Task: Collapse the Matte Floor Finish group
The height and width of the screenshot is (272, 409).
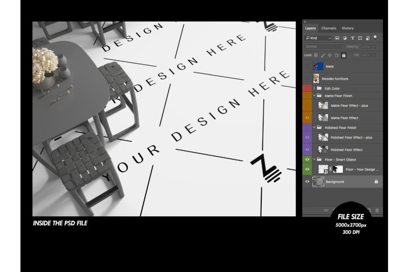Action: coord(314,96)
